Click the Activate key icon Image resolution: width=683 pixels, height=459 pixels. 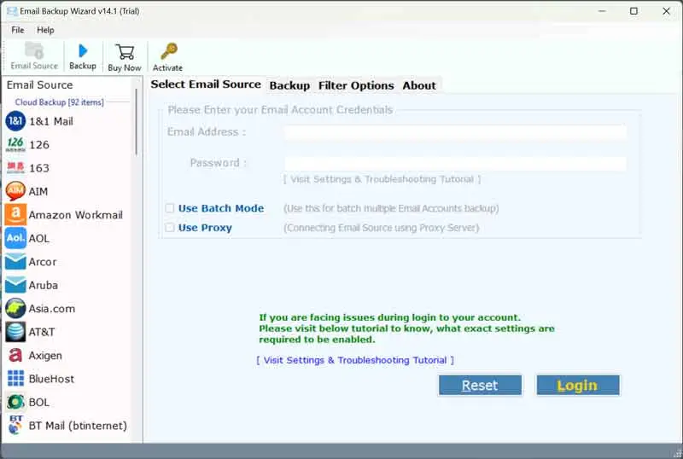(x=168, y=51)
